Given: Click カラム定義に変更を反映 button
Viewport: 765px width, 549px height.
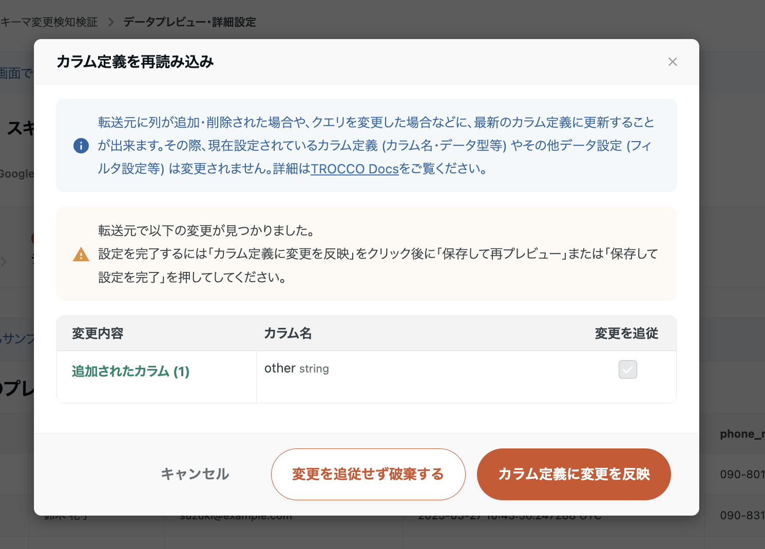Looking at the screenshot, I should [573, 474].
